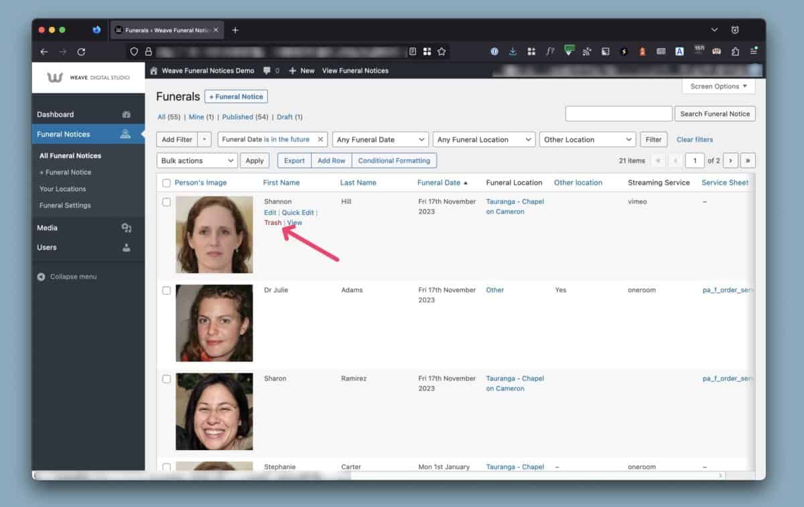The width and height of the screenshot is (804, 507).
Task: Open the Screen Options panel
Action: coord(718,86)
